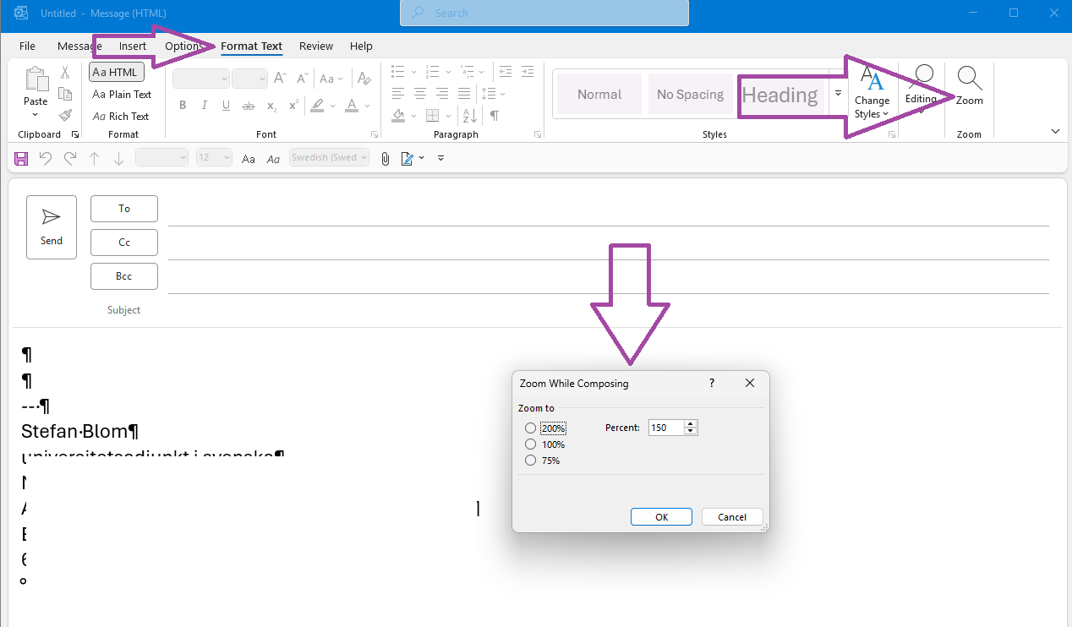Open the Help tab

361,46
